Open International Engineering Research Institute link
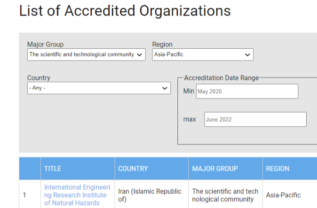Viewport: 317px width, 208px height. [x=77, y=195]
